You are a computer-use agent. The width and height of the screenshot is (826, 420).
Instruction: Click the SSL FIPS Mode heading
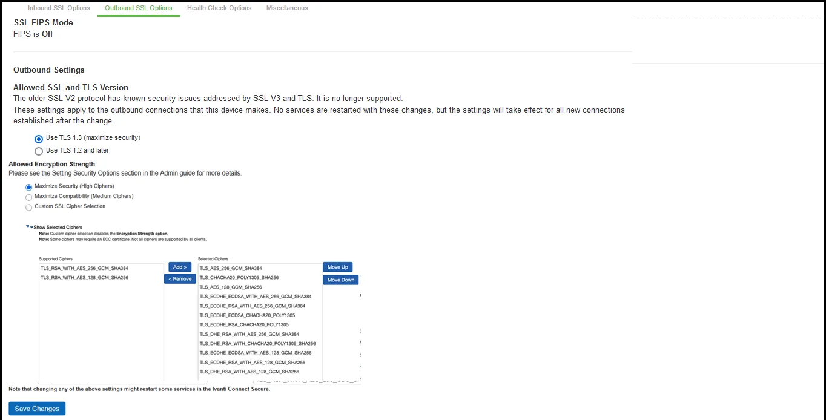44,22
